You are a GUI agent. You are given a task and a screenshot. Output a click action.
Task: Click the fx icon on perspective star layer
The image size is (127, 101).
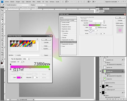pyautogui.click(x=122, y=60)
